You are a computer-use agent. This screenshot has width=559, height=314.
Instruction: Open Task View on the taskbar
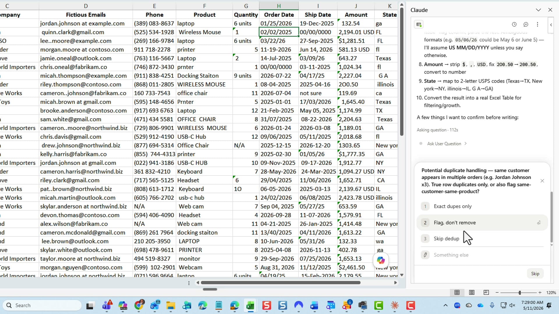[90, 306]
